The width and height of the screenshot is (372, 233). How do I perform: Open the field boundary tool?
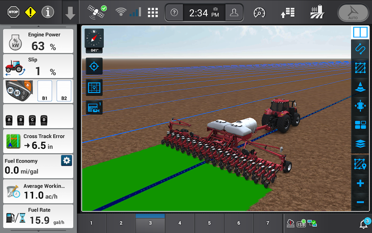pyautogui.click(x=360, y=67)
